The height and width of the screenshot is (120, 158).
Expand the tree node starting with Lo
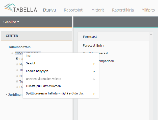[x=17, y=87]
